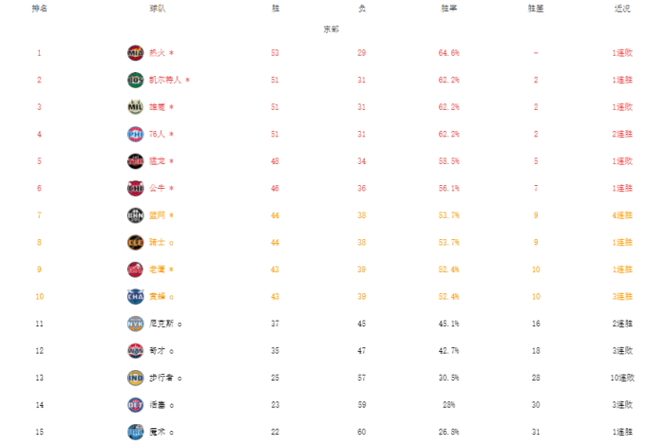Select the Knicks (尼克斯) team logo
Viewport: 665px width, 446px height.
click(135, 324)
